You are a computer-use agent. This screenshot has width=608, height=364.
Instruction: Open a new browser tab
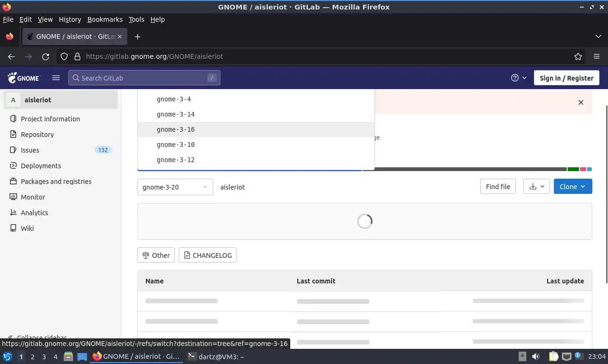point(137,36)
